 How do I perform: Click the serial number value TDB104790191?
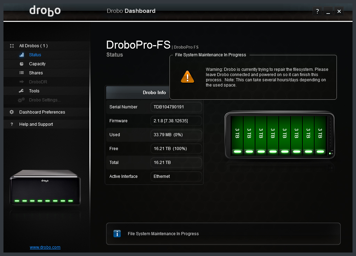176,107
